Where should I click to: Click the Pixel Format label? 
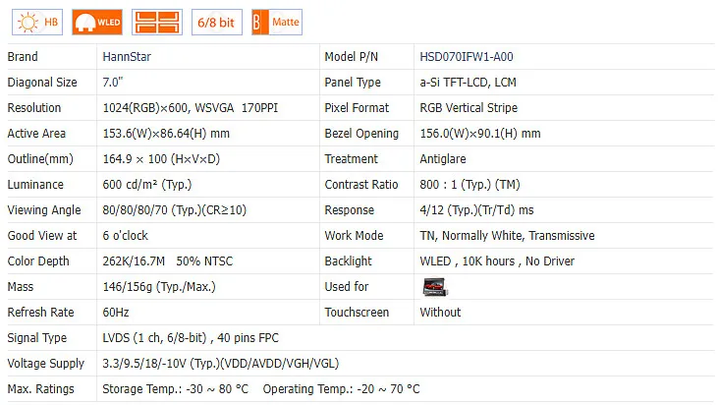click(357, 108)
